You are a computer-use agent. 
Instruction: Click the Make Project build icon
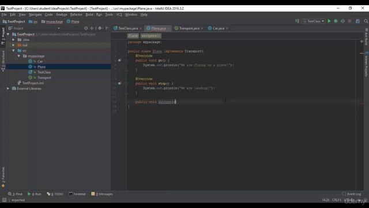(298, 21)
